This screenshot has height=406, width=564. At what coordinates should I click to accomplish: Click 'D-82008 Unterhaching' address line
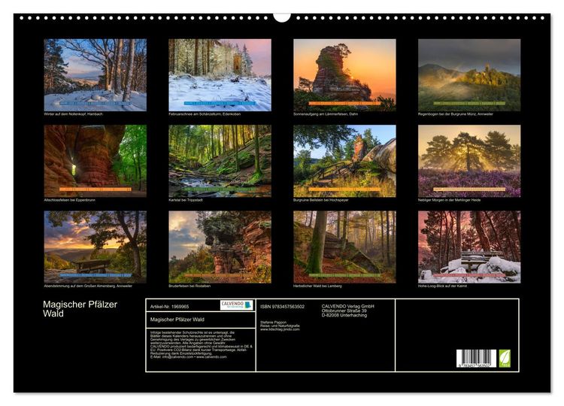(344, 315)
